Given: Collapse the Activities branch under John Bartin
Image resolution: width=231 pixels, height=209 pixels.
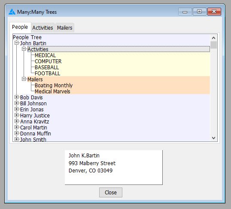Looking at the screenshot, I should pos(24,49).
